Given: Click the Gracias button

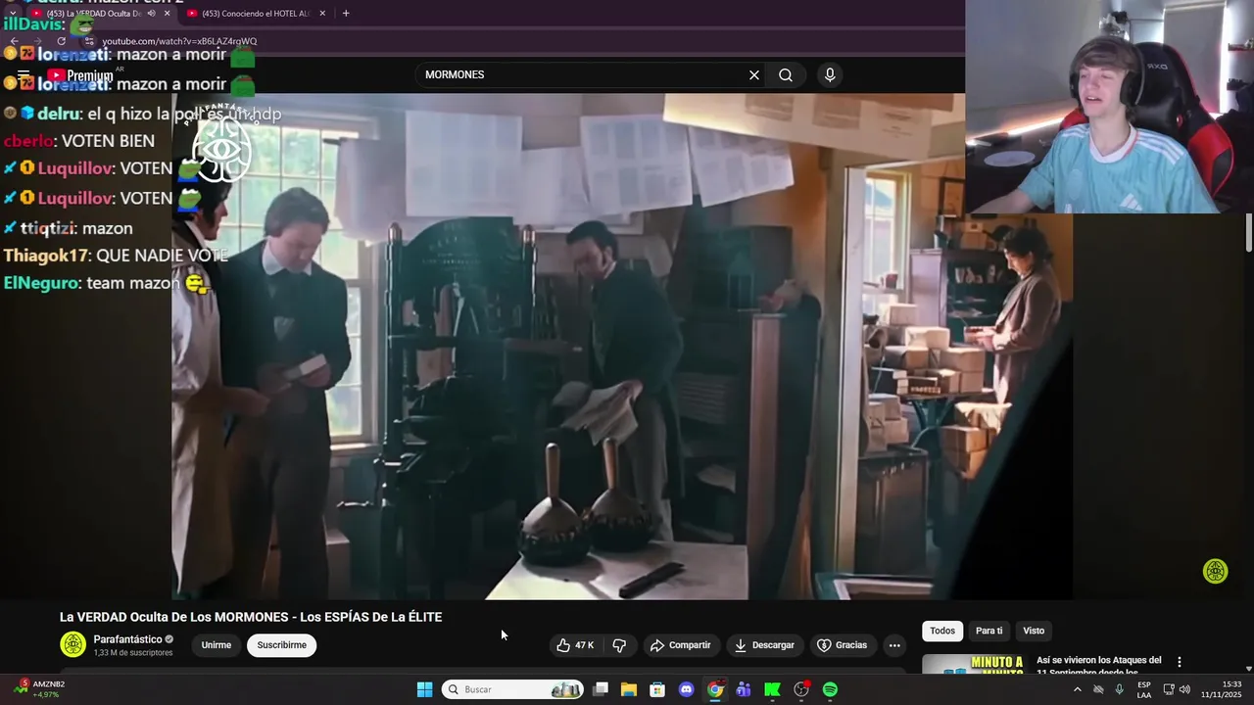Looking at the screenshot, I should 843,645.
